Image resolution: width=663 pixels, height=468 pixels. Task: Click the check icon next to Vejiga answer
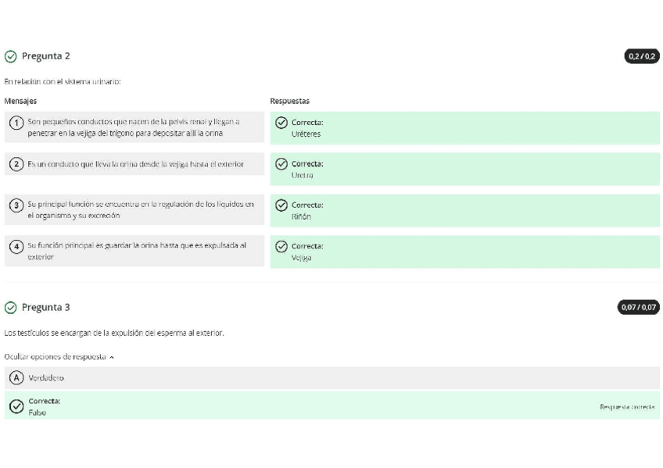coord(281,247)
